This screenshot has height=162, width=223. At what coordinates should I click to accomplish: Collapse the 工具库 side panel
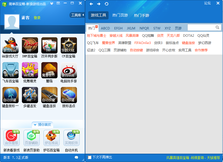click(x=77, y=15)
